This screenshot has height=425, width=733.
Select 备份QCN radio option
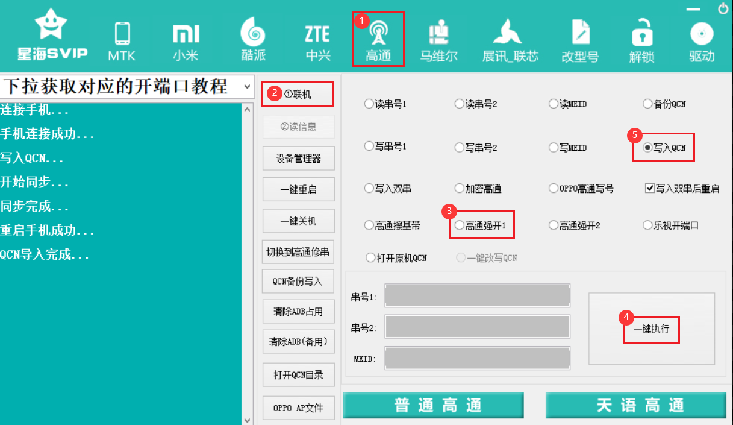pyautogui.click(x=664, y=104)
